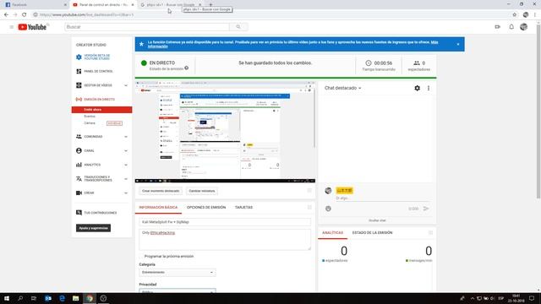Switch to the Facebook browser tab
Image resolution: width=541 pixels, height=304 pixels.
click(35, 5)
